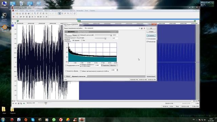The height and width of the screenshot is (122, 217).
Task: Click Rewind in transport bar
Action: 38,17
